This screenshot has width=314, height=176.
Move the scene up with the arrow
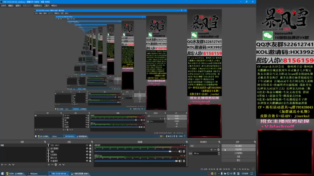point(9,165)
